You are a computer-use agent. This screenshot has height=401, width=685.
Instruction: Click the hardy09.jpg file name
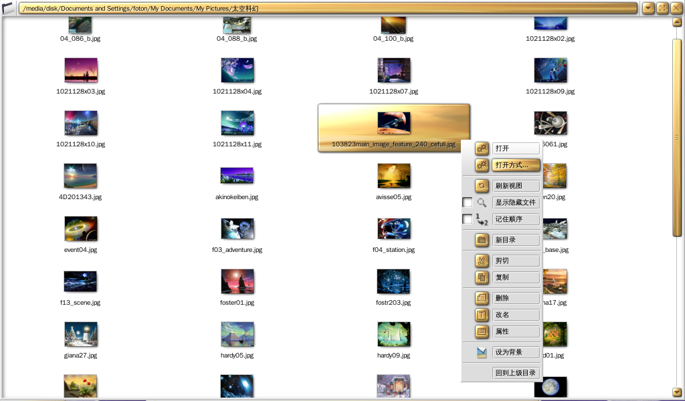[393, 355]
